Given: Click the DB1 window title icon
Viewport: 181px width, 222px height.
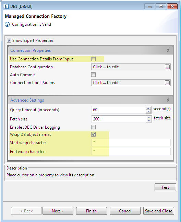Looking at the screenshot, I should click(6, 7).
